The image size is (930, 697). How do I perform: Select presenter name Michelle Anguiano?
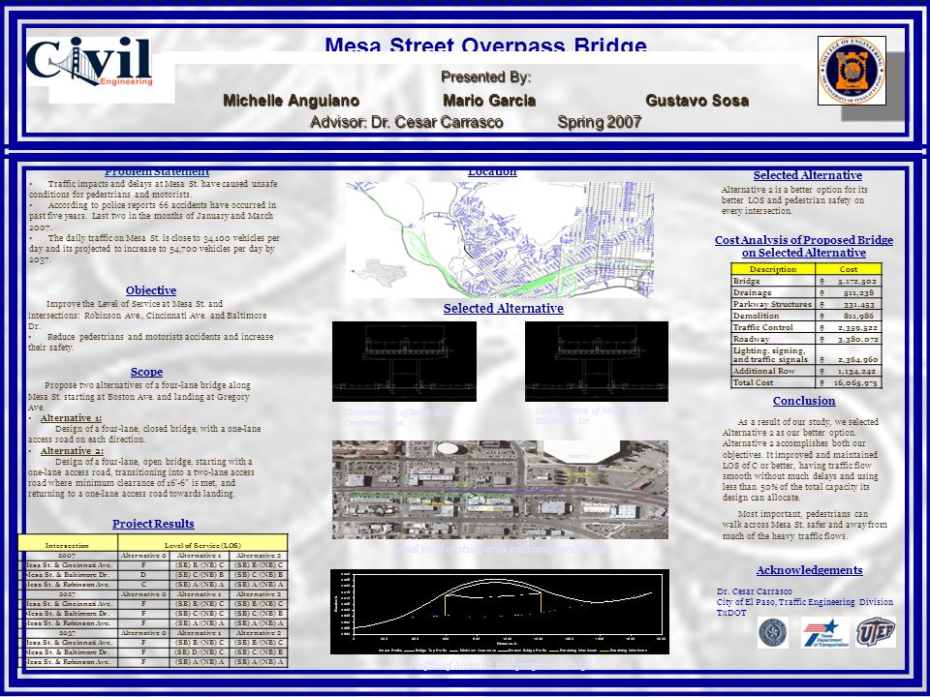coord(292,101)
